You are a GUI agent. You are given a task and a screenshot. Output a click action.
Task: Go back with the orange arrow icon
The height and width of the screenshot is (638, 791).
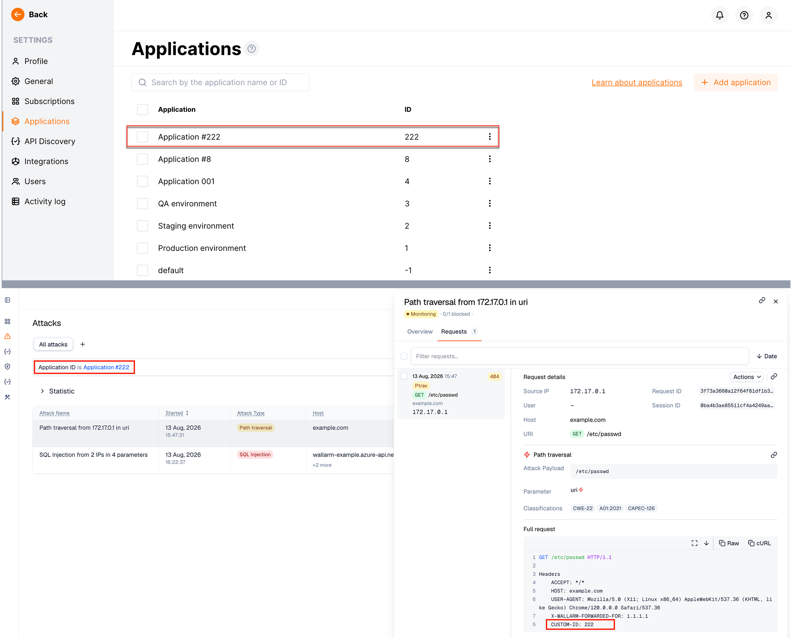(18, 15)
